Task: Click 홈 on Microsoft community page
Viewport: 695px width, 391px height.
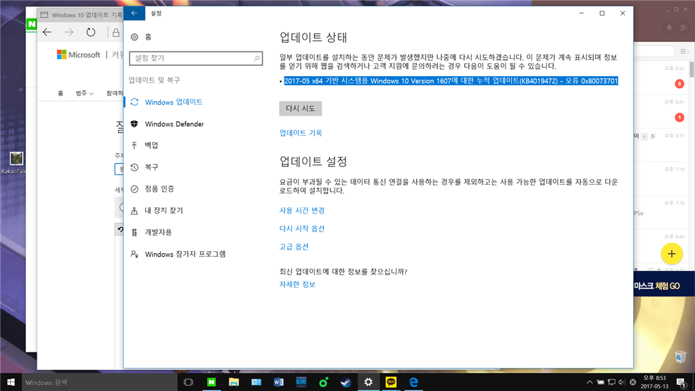Action: click(x=60, y=94)
